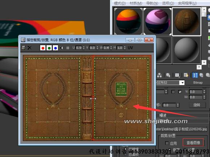This screenshot has width=210, height=157.
Task: Open the 模式(D) menu
Action: pos(120,3)
